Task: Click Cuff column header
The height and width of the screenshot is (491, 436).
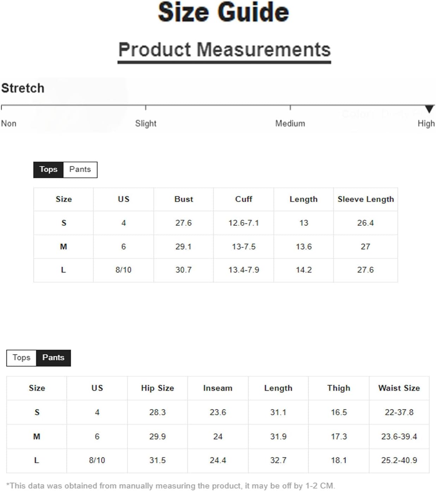Action: point(244,199)
